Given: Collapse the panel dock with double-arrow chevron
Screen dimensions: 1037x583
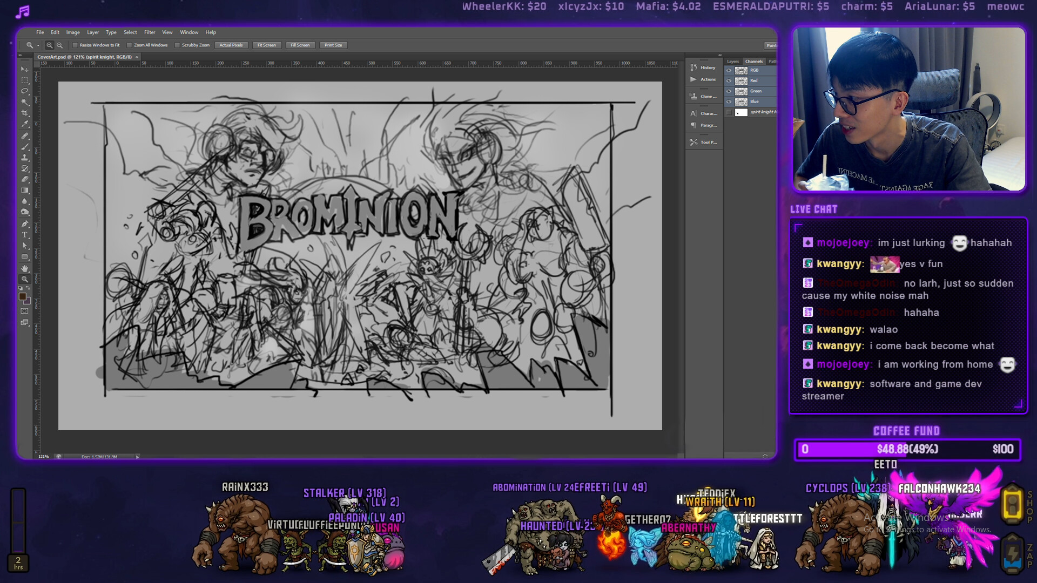Looking at the screenshot, I should 720,55.
